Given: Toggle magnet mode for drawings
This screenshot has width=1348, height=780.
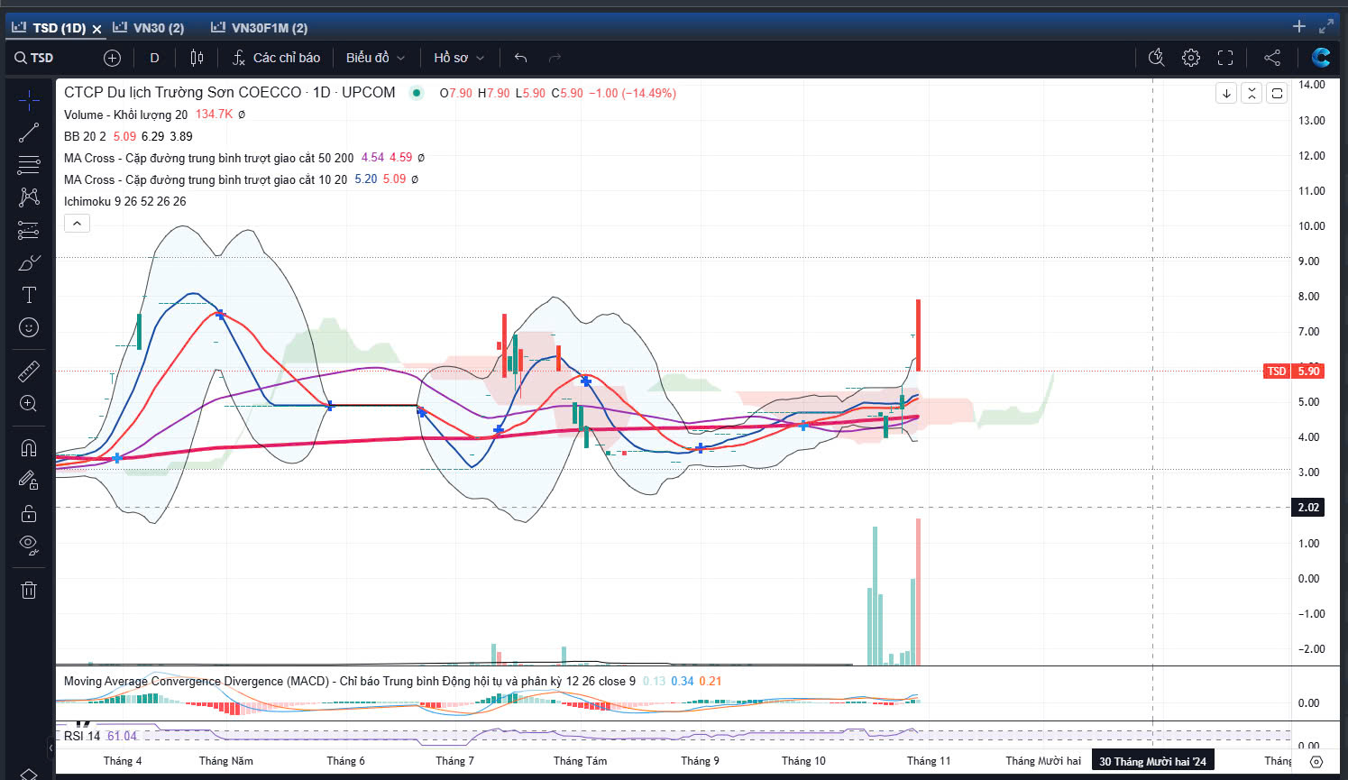Looking at the screenshot, I should tap(29, 448).
